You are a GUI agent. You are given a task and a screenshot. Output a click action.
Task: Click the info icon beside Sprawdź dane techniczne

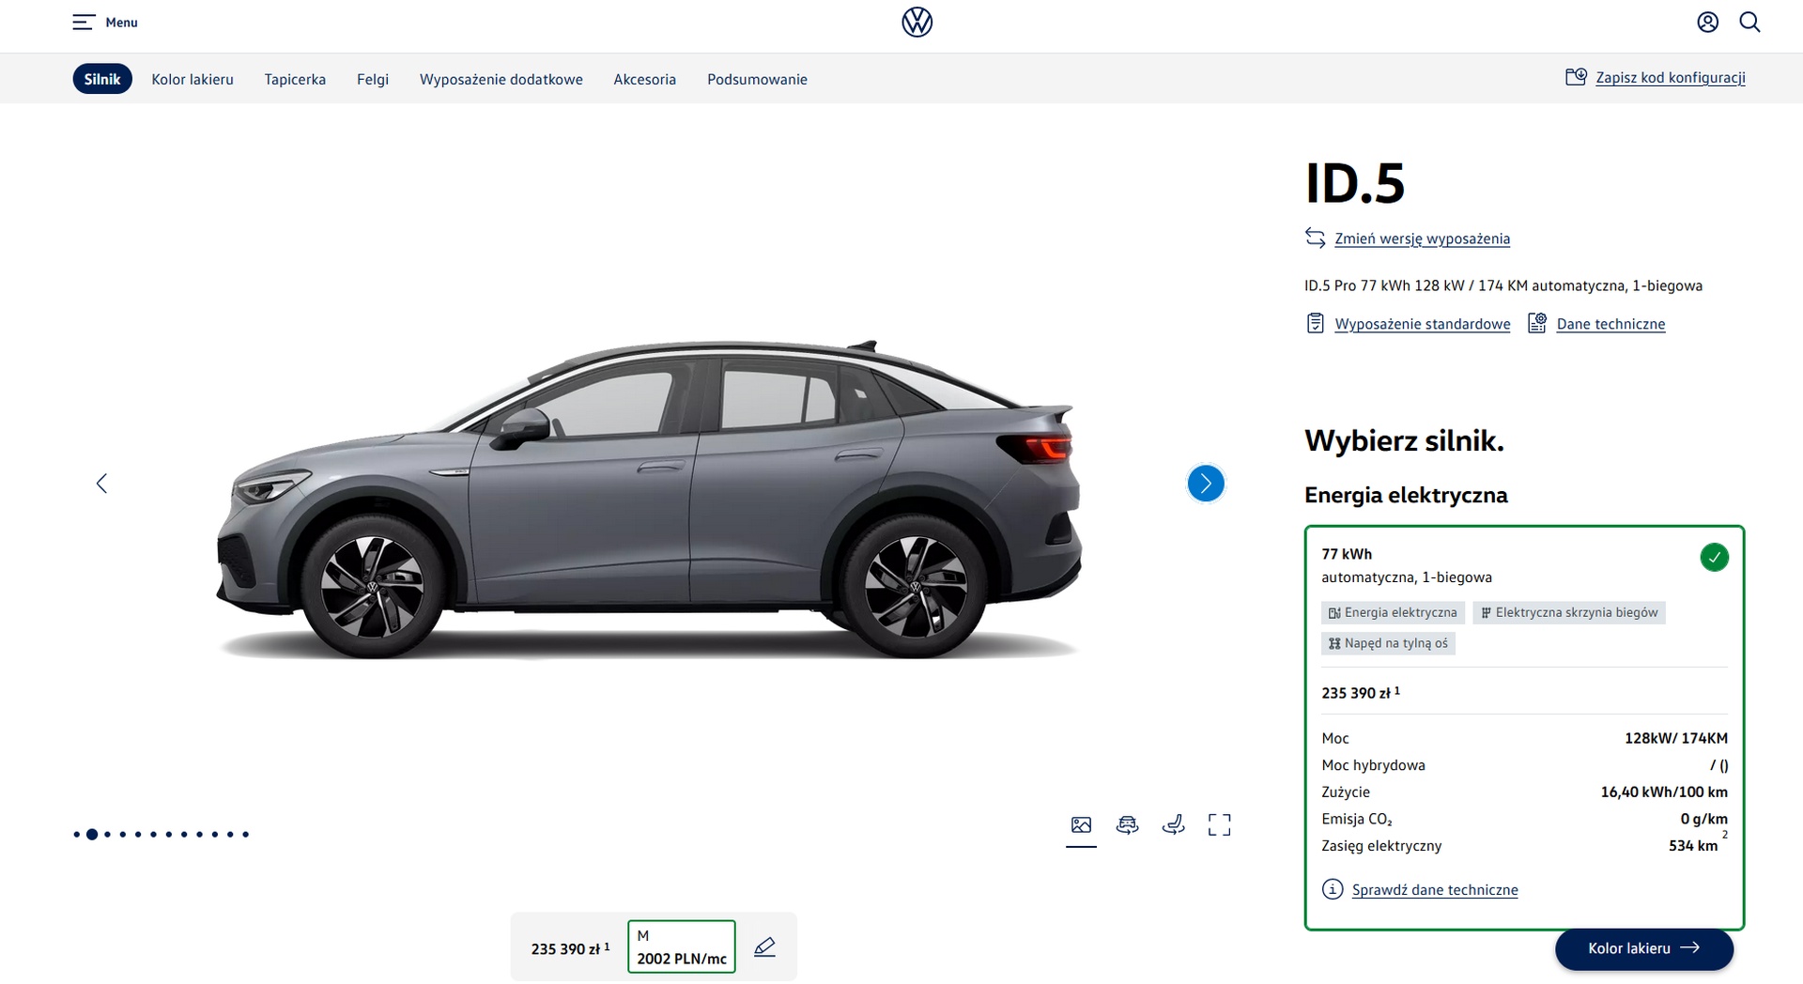pos(1332,889)
